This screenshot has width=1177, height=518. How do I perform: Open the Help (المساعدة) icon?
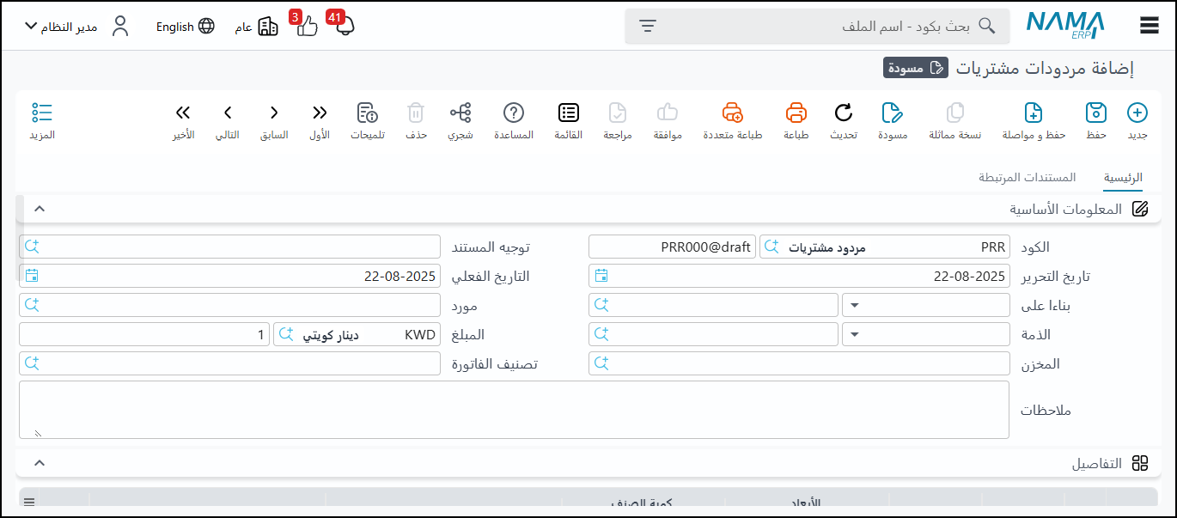[514, 113]
